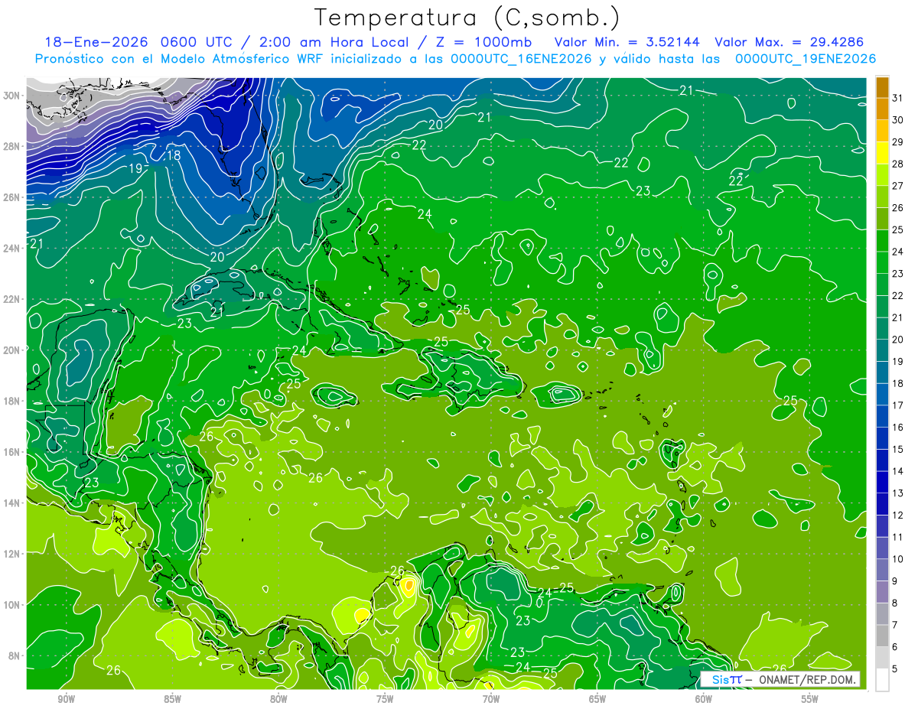Click the white legend swatch below value 5

[882, 680]
